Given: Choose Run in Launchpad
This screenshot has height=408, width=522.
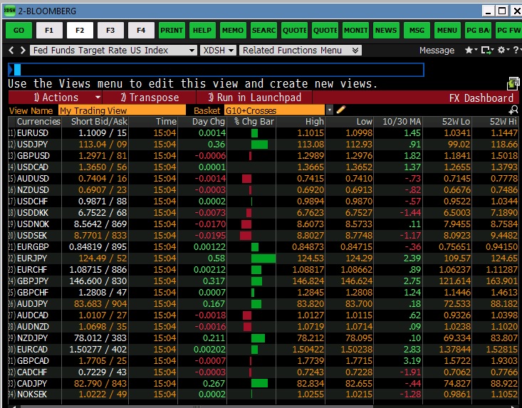Looking at the screenshot, I should pos(255,98).
